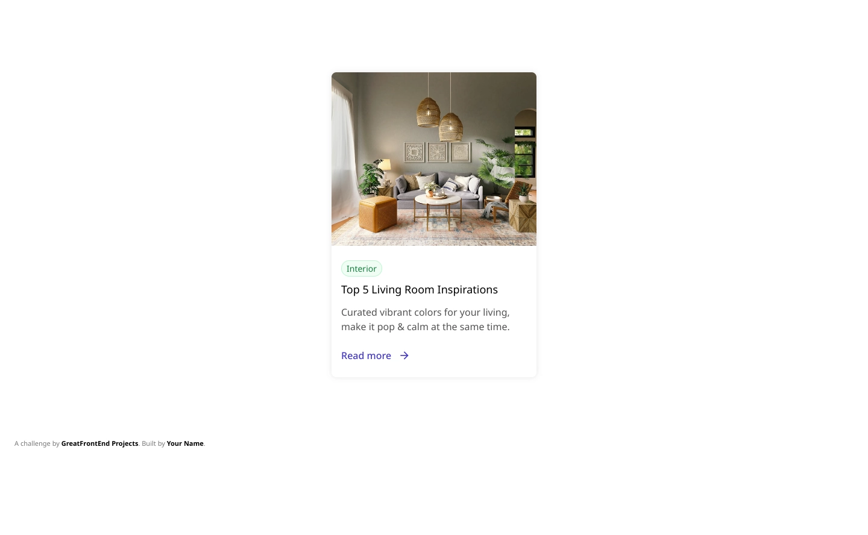
Task: Click the "A challenge by" footer text
Action: click(37, 443)
